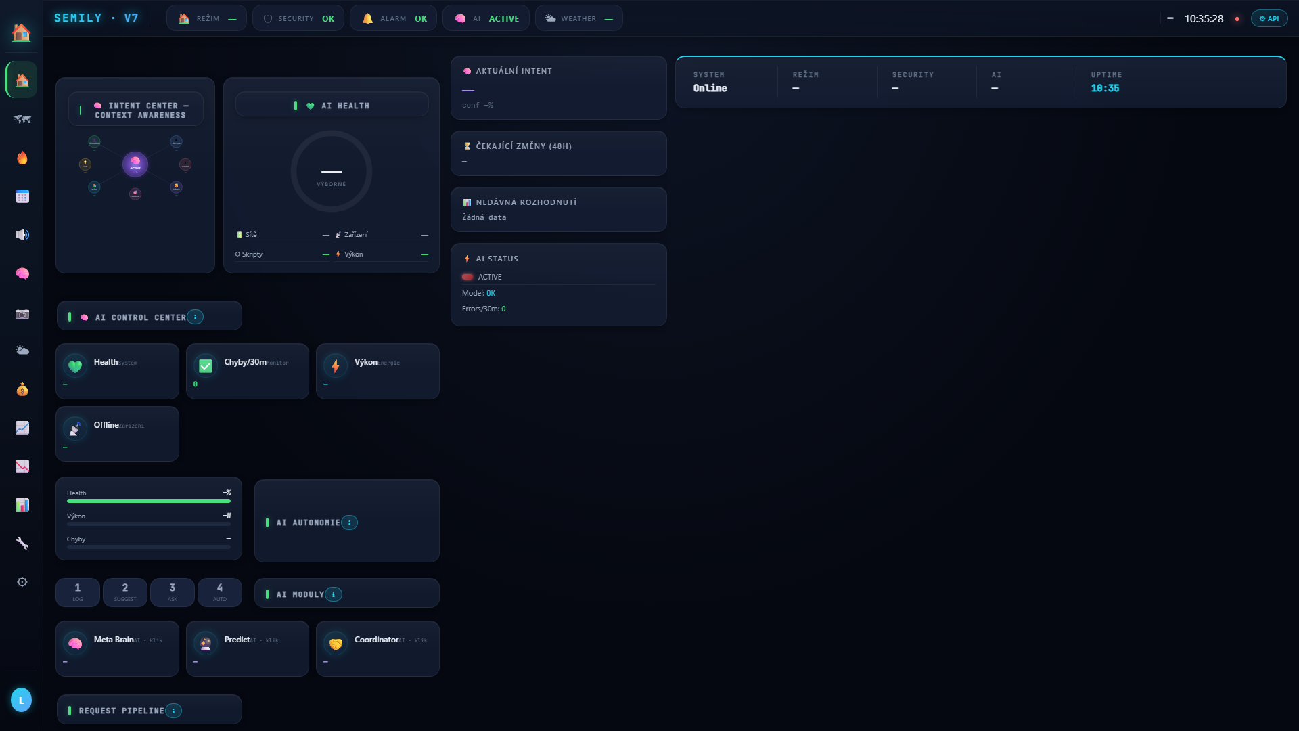Open the world map sidebar icon

tap(22, 119)
